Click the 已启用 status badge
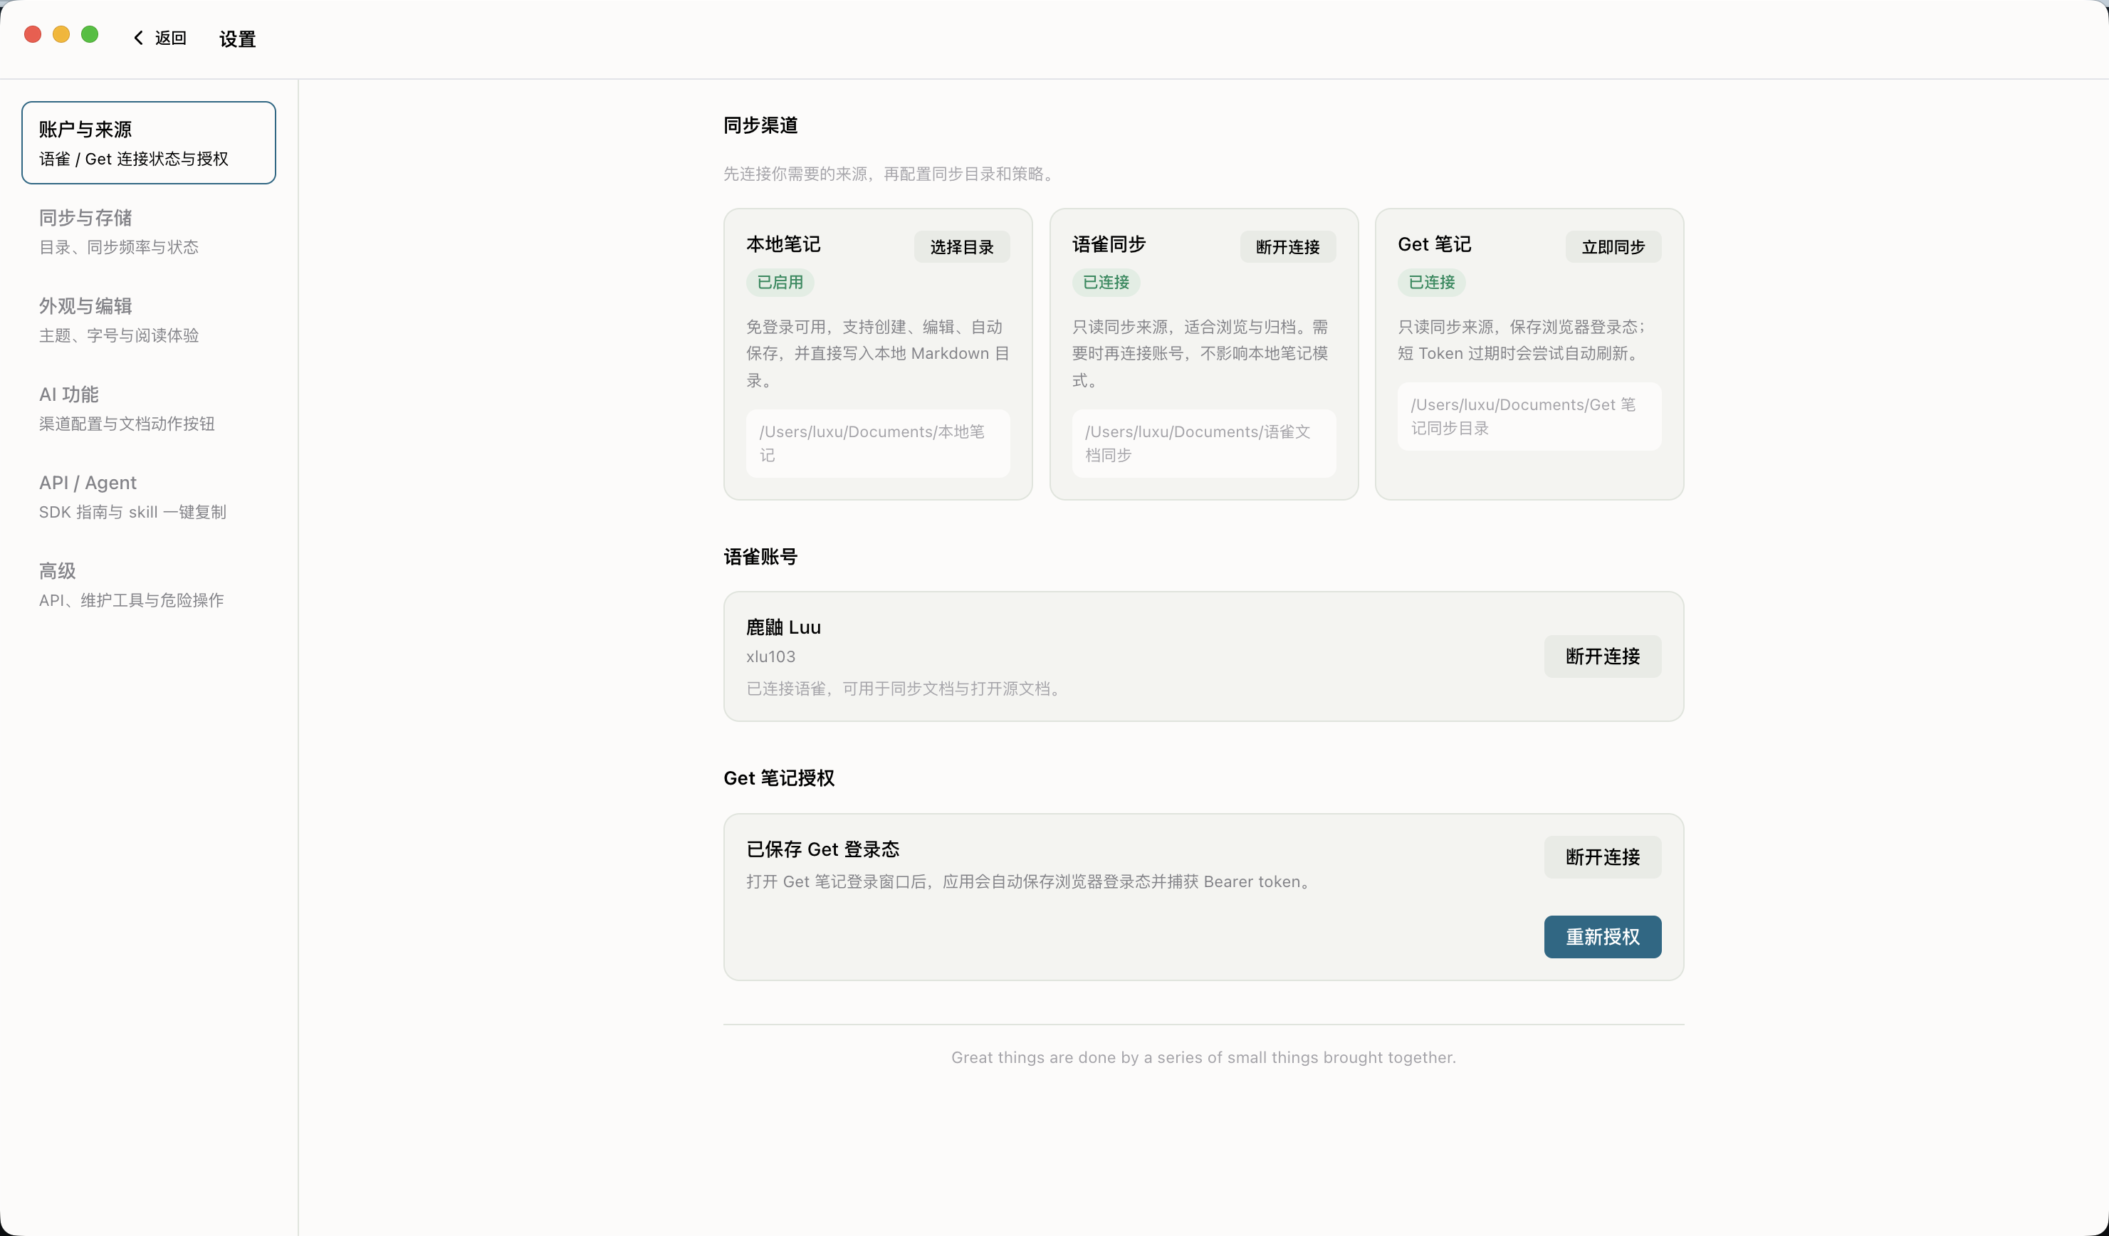The height and width of the screenshot is (1236, 2109). pyautogui.click(x=780, y=282)
